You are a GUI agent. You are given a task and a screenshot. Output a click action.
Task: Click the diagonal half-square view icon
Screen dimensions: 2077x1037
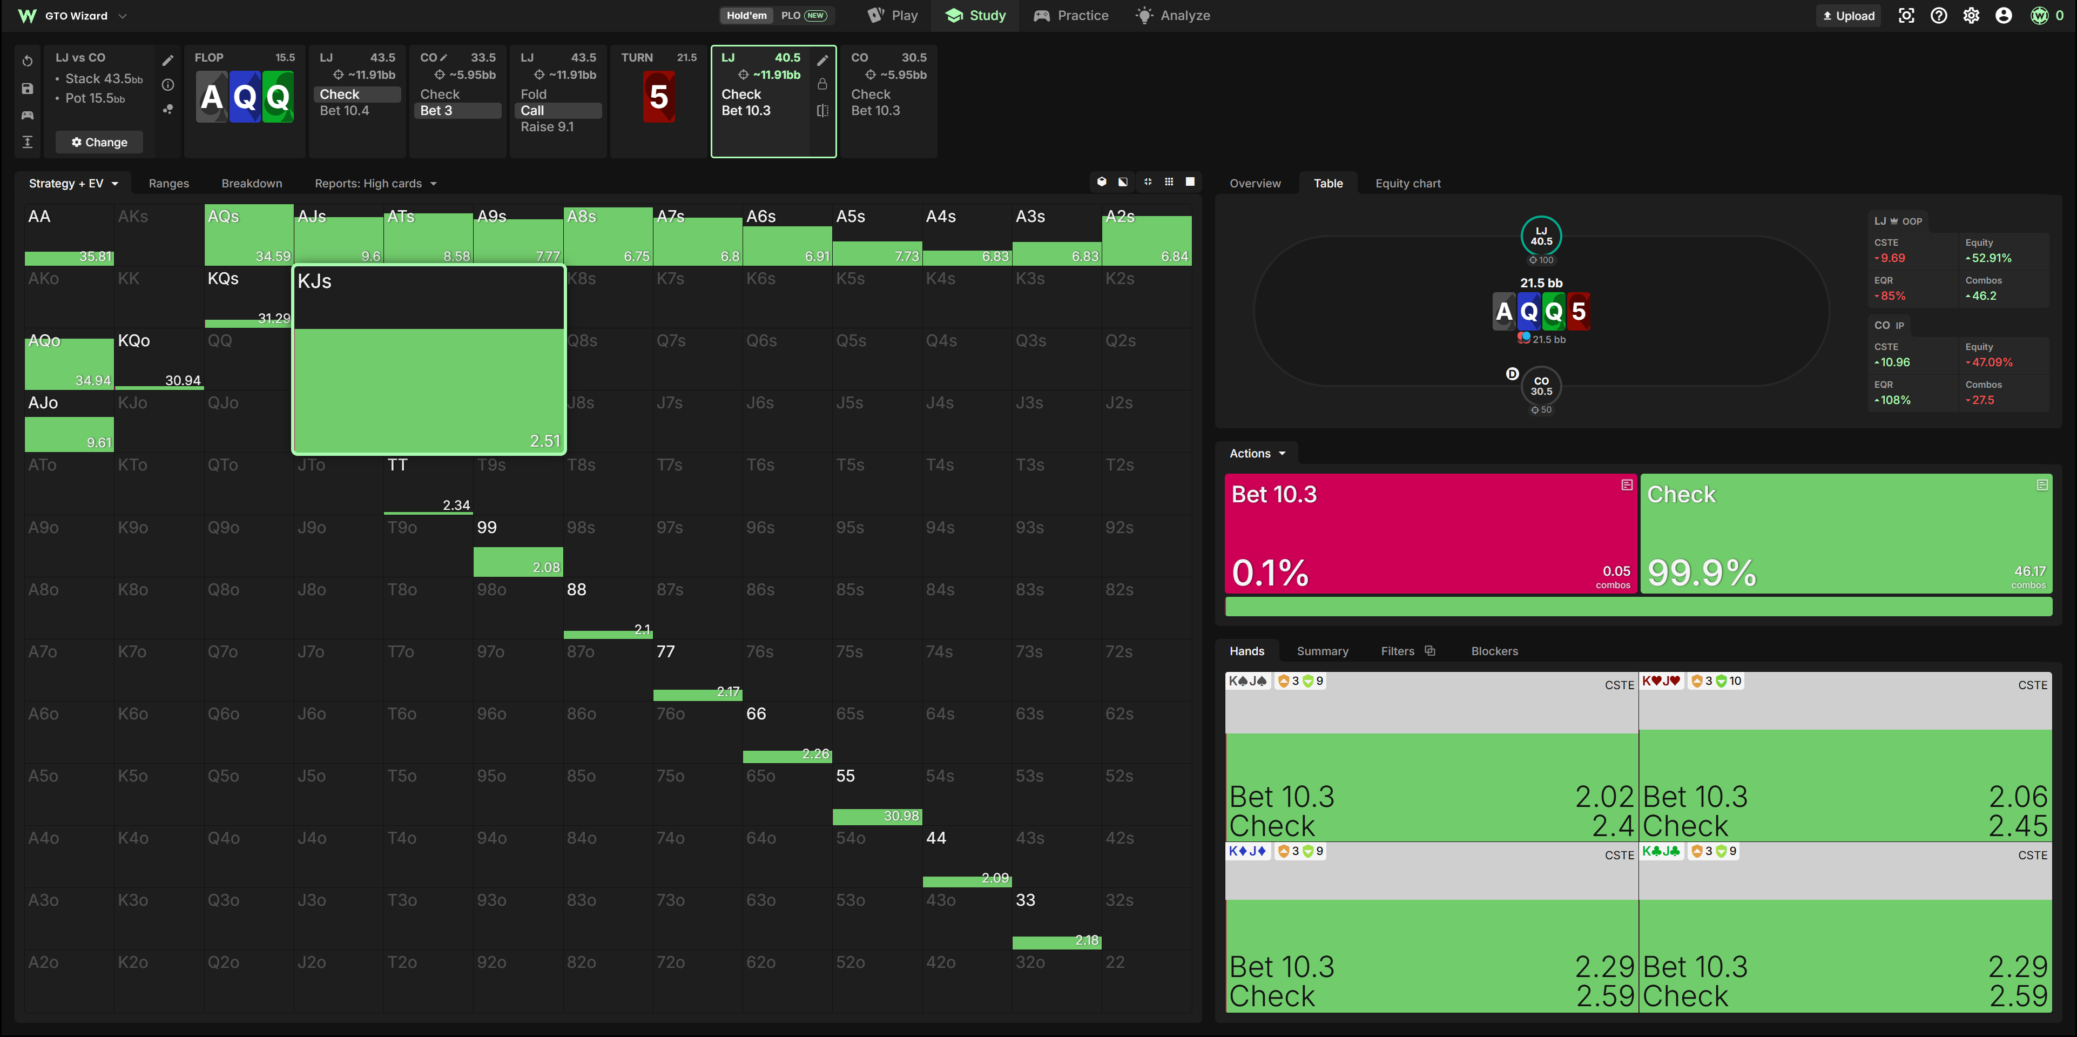(x=1123, y=182)
